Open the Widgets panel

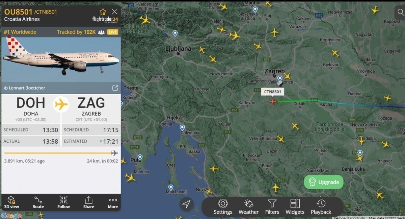pos(295,207)
